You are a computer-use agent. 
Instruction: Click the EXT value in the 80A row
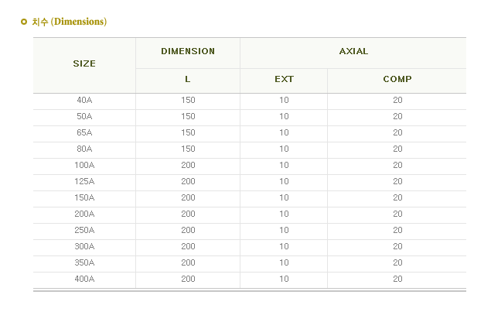284,149
